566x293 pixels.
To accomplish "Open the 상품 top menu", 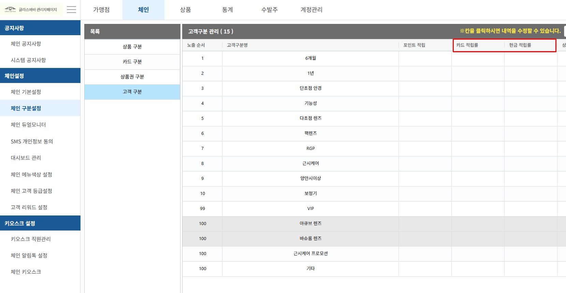I will (185, 10).
